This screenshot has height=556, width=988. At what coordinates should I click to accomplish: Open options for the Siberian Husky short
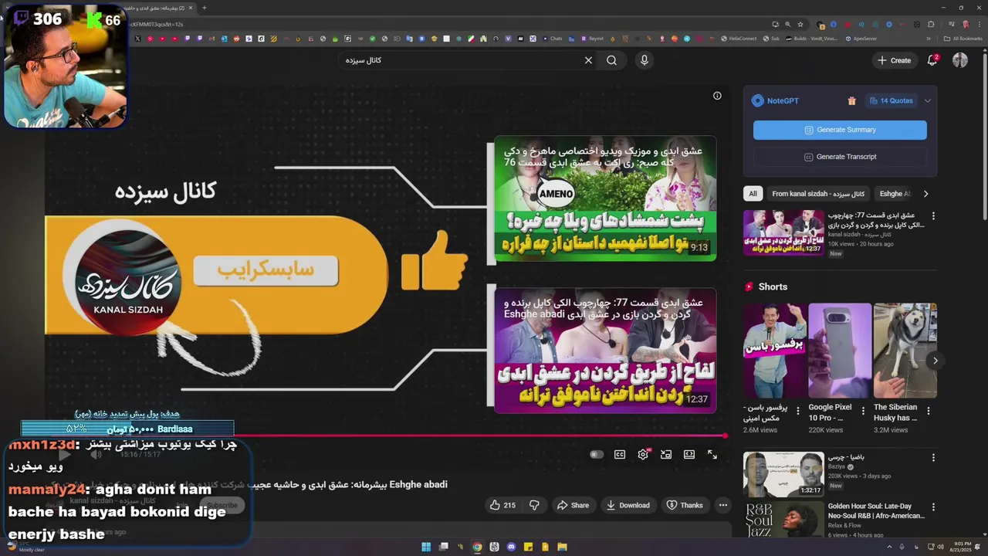[x=928, y=411]
